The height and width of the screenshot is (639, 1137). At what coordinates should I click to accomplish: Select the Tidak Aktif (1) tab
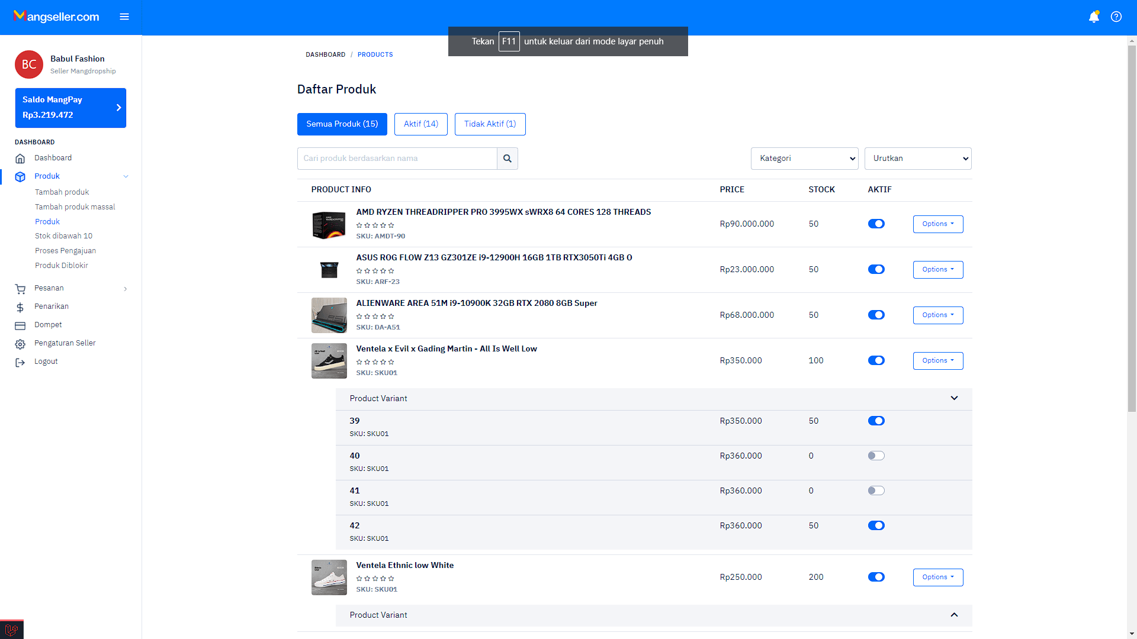click(x=490, y=124)
